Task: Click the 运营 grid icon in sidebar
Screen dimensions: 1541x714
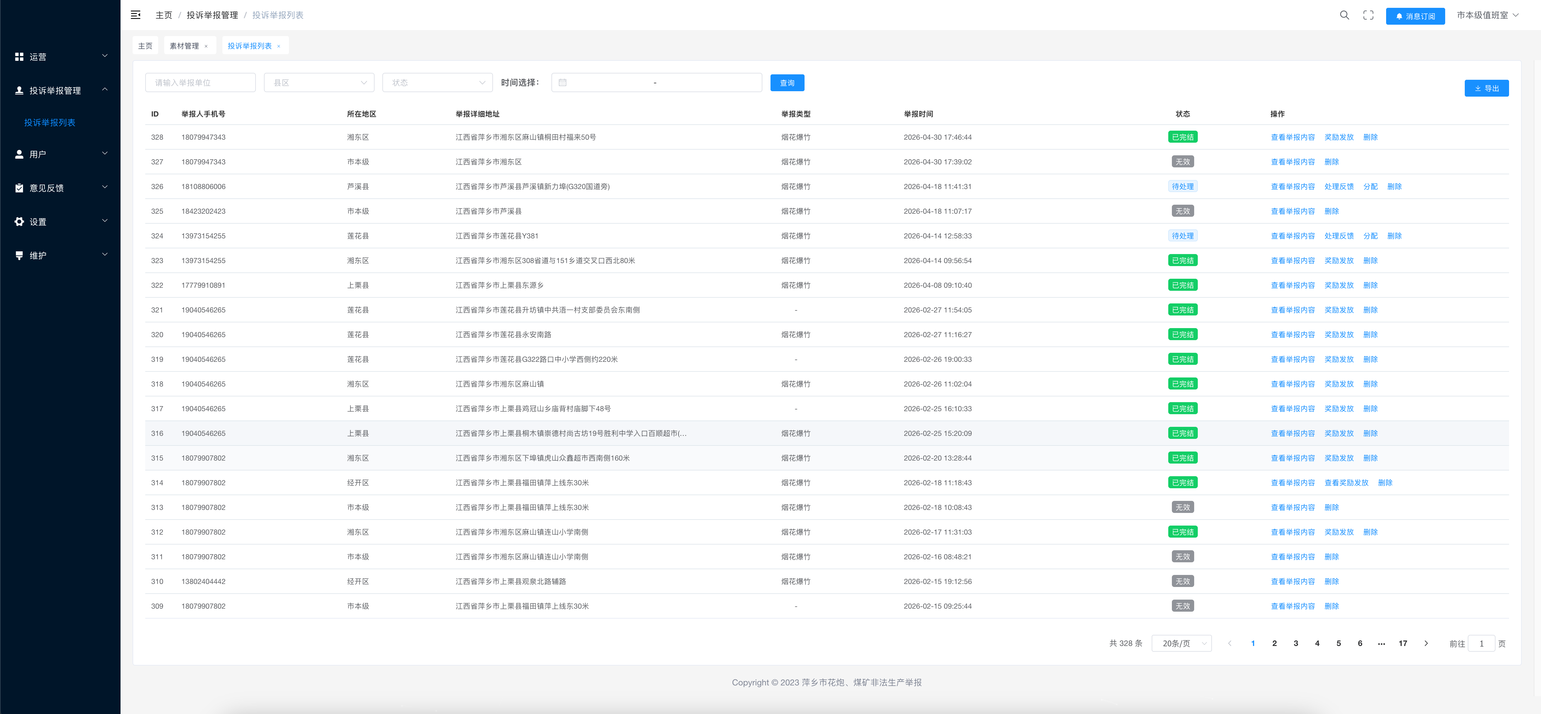Action: [19, 57]
